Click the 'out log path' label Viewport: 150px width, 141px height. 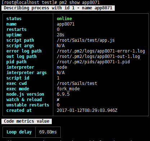pos(21,56)
